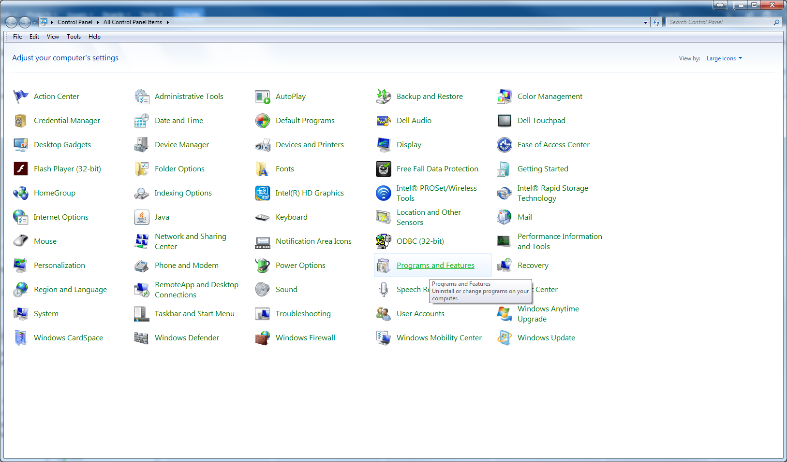Image resolution: width=787 pixels, height=462 pixels.
Task: Click the Color Management icon
Action: [x=505, y=97]
